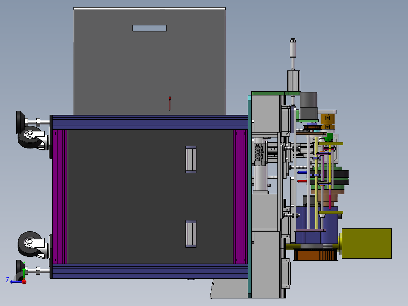The height and width of the screenshot is (306, 408).
Task: Select the left magenta vertical profile
Action: pyautogui.click(x=60, y=197)
